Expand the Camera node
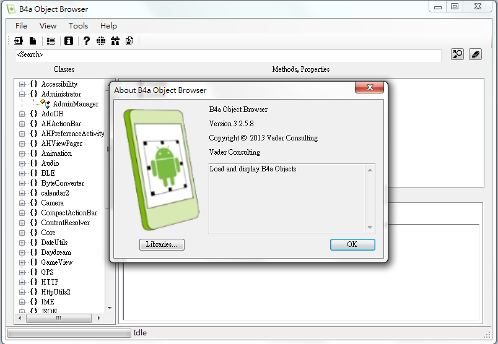The width and height of the screenshot is (498, 344). point(22,203)
